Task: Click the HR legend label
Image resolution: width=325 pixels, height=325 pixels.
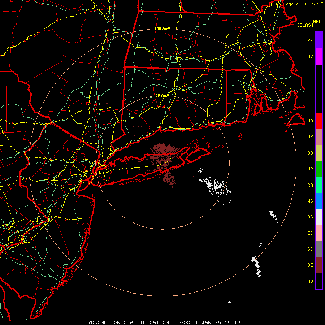Action: pos(310,169)
